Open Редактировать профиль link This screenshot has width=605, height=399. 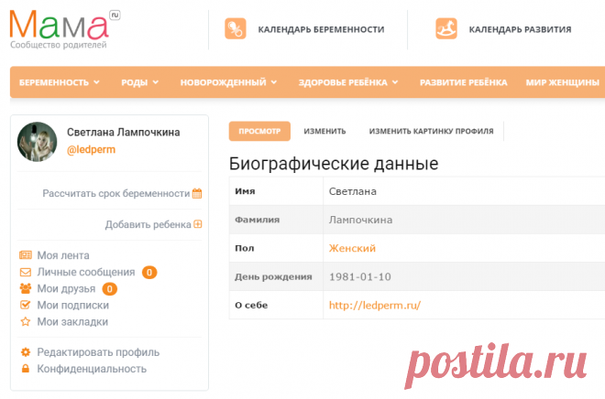(98, 352)
